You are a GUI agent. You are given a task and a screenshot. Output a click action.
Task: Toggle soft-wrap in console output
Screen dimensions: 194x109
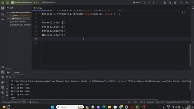[7, 89]
